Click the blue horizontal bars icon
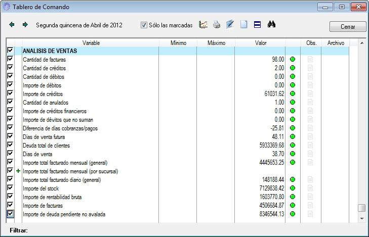Image resolution: width=369 pixels, height=237 pixels. coord(257,25)
